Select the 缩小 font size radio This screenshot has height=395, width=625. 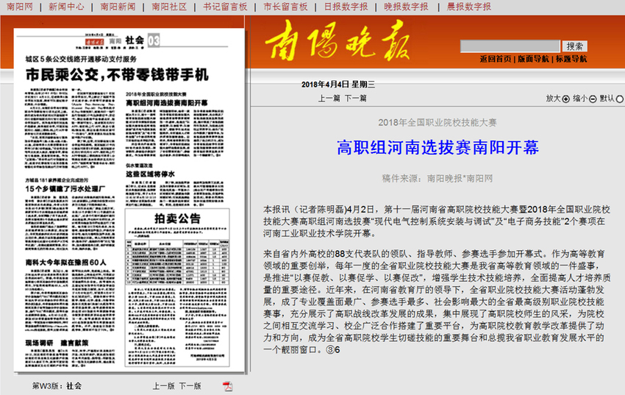click(593, 99)
